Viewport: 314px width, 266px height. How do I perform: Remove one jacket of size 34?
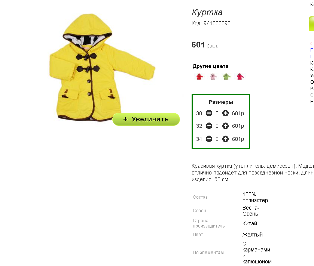pos(209,139)
